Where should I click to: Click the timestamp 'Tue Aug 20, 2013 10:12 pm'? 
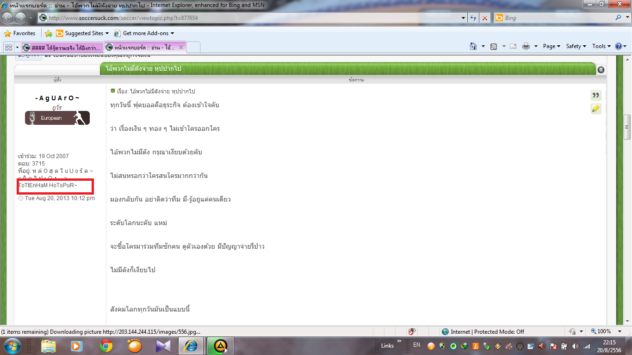[60, 198]
